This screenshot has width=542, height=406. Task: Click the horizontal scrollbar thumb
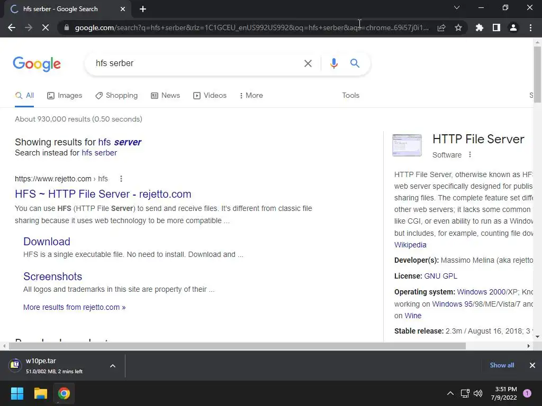[237, 346]
